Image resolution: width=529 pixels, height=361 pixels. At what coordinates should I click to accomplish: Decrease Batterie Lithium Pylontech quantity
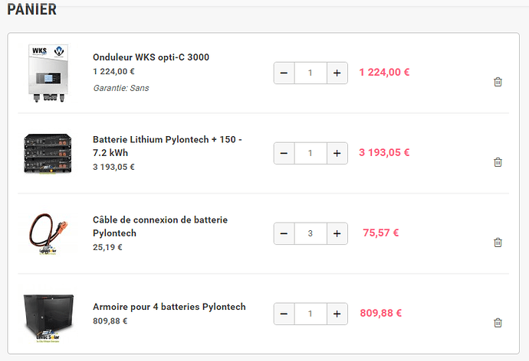coord(284,153)
